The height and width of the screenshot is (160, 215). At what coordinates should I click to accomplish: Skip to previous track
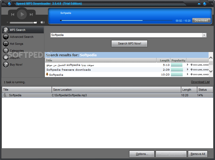tap(13, 14)
